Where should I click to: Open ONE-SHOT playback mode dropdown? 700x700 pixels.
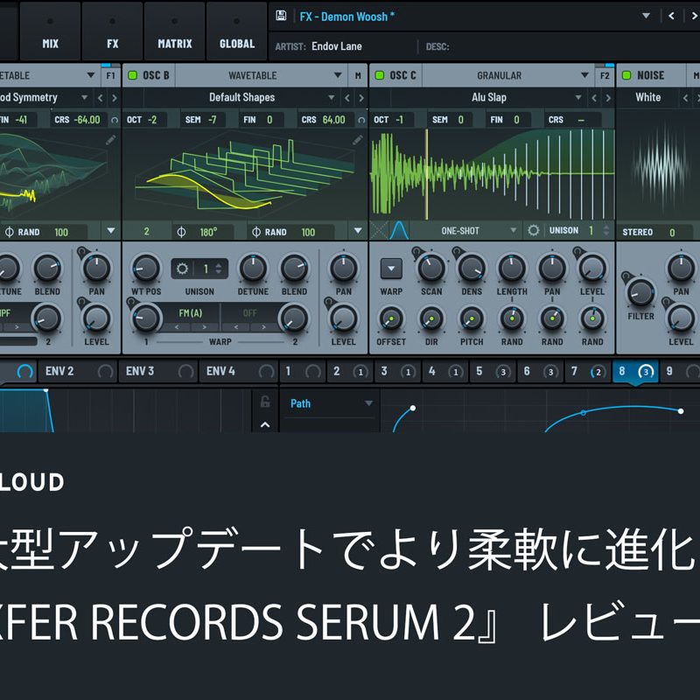coord(465,231)
